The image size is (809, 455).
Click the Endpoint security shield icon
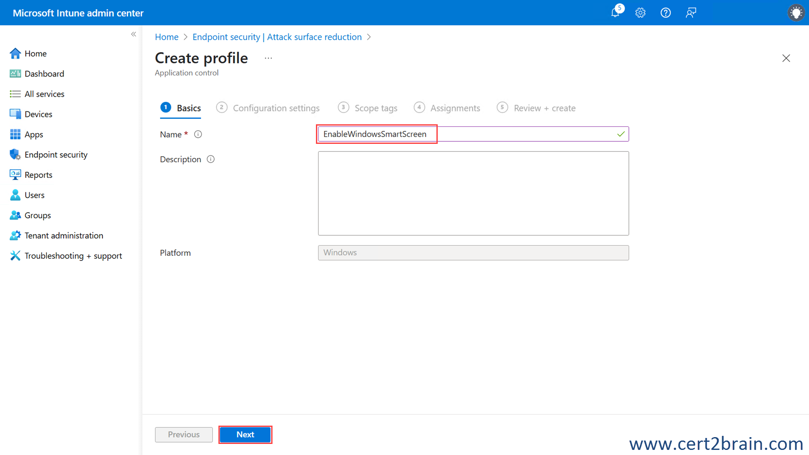pyautogui.click(x=15, y=155)
